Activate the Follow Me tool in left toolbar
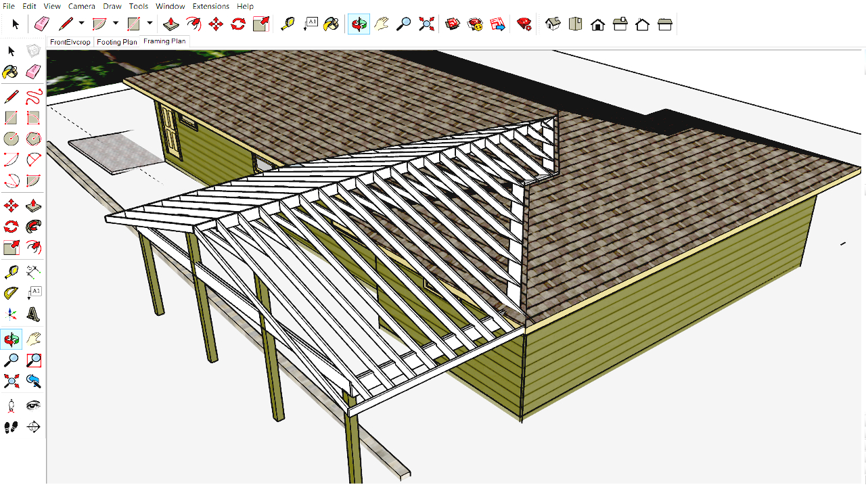This screenshot has height=487, width=866. click(33, 226)
